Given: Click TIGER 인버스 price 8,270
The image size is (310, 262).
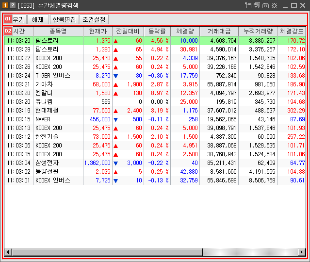Looking at the screenshot, I should (103, 76).
